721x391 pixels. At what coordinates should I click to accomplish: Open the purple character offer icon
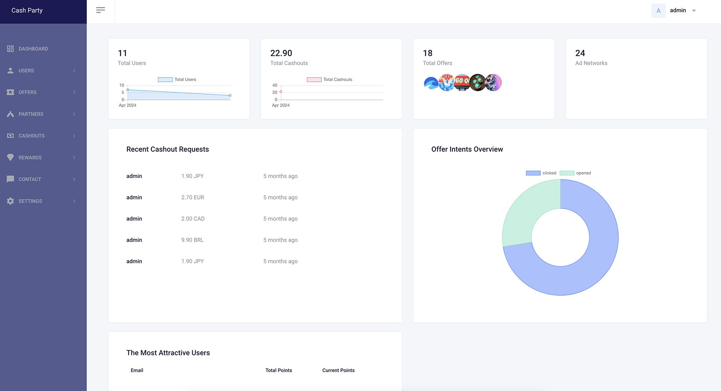[x=493, y=82]
